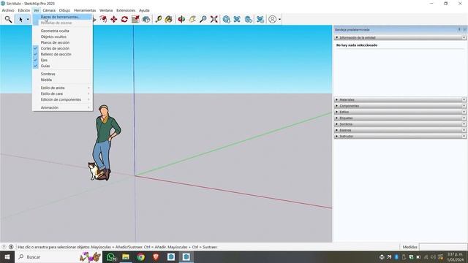Image resolution: width=468 pixels, height=263 pixels.
Task: Expand Edición de componentes submenu
Action: coord(62,99)
